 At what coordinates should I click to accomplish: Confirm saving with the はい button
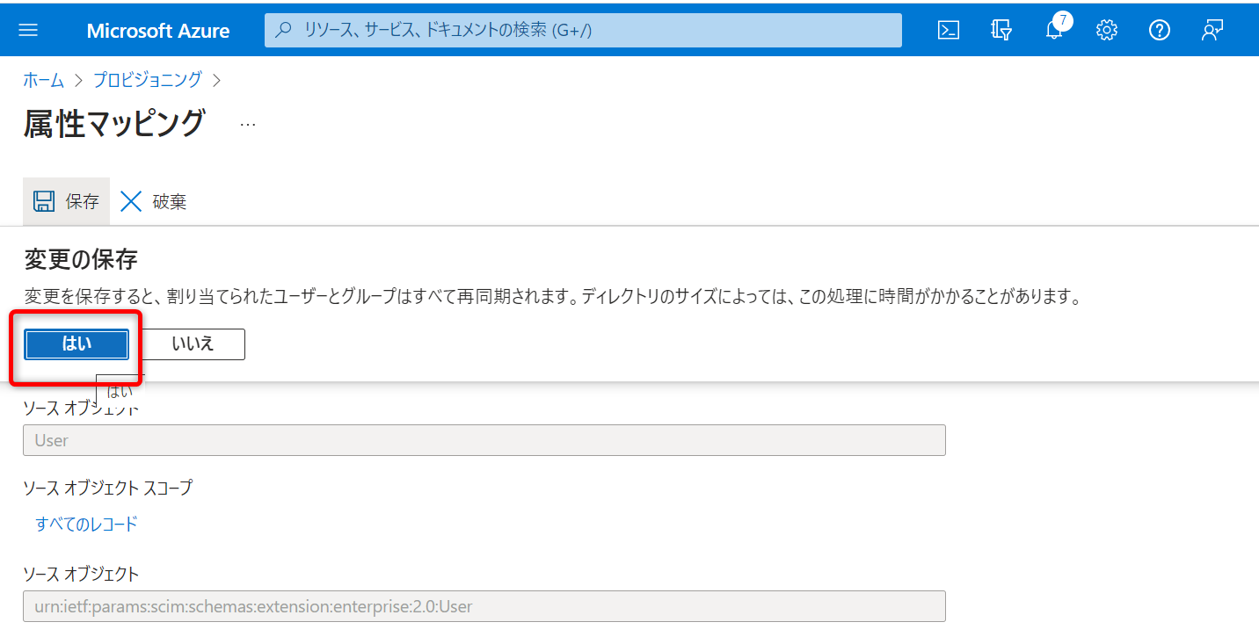(76, 344)
